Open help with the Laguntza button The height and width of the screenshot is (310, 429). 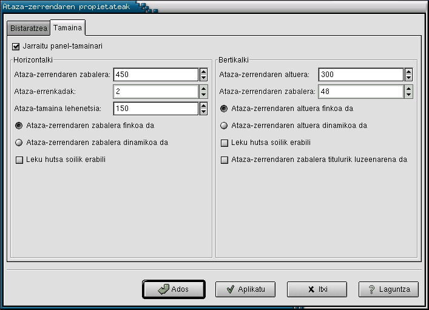(x=388, y=289)
